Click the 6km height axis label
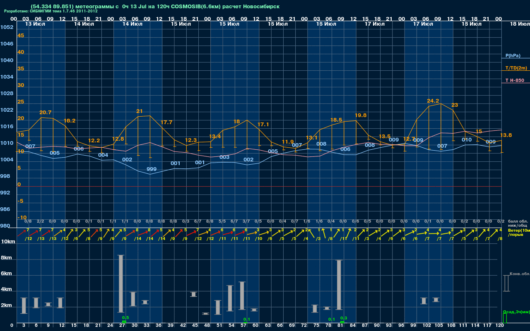 (7, 274)
